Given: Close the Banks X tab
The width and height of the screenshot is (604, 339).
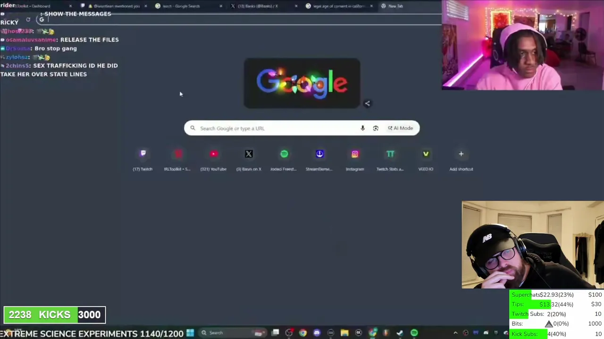Looking at the screenshot, I should pos(296,6).
